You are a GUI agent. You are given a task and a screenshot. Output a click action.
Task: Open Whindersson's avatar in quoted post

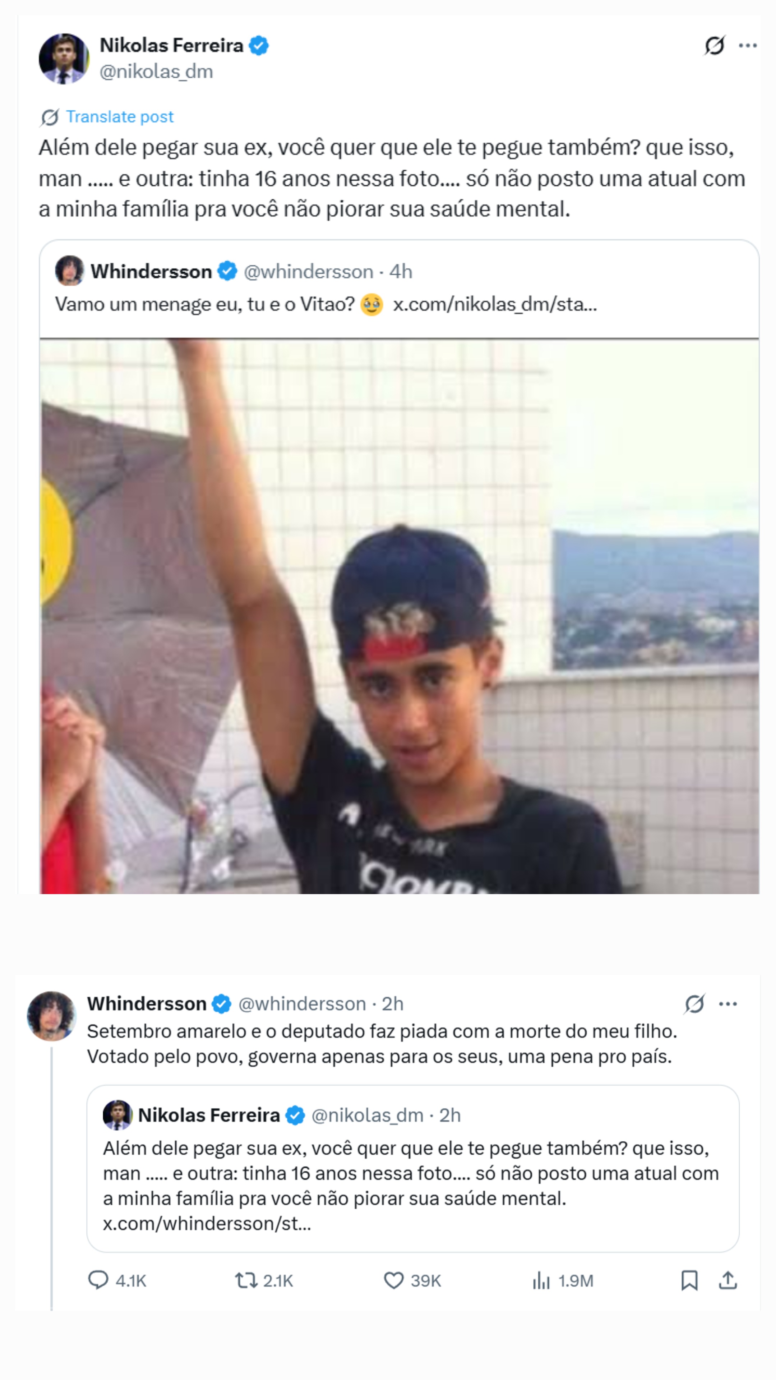[70, 271]
